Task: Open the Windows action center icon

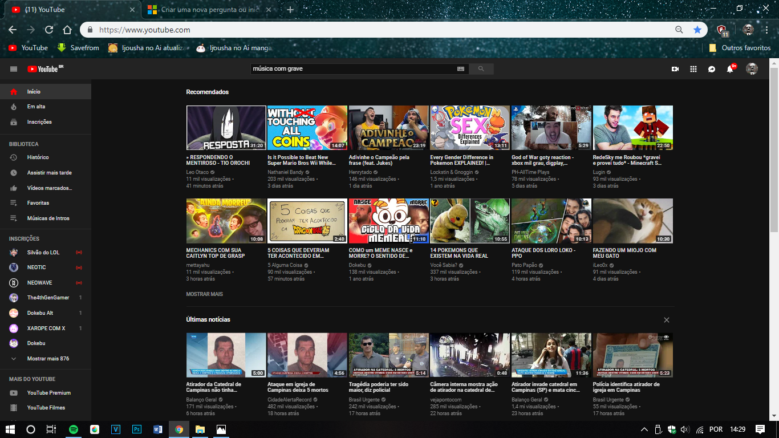Action: pyautogui.click(x=760, y=429)
